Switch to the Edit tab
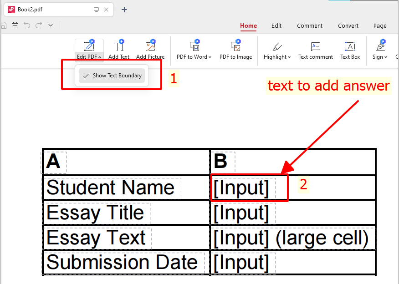This screenshot has width=399, height=284. tap(276, 26)
